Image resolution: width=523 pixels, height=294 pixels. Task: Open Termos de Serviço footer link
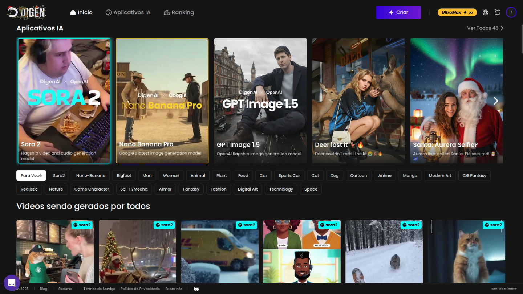(x=99, y=289)
